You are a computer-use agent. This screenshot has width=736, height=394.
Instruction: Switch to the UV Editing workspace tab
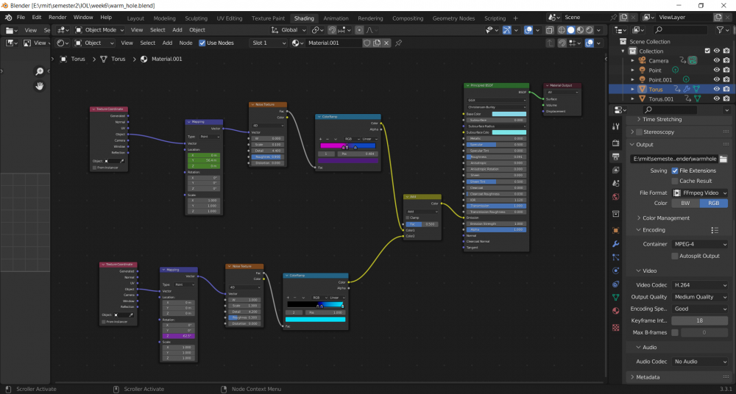(230, 18)
